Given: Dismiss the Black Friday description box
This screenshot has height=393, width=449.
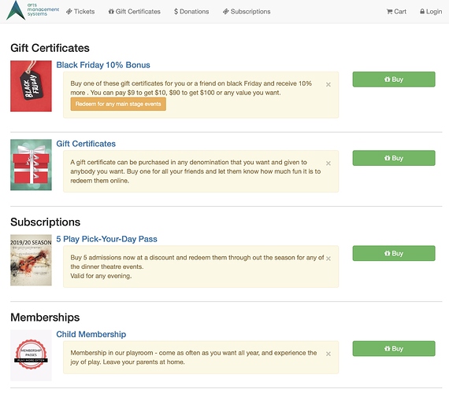Looking at the screenshot, I should [x=328, y=84].
